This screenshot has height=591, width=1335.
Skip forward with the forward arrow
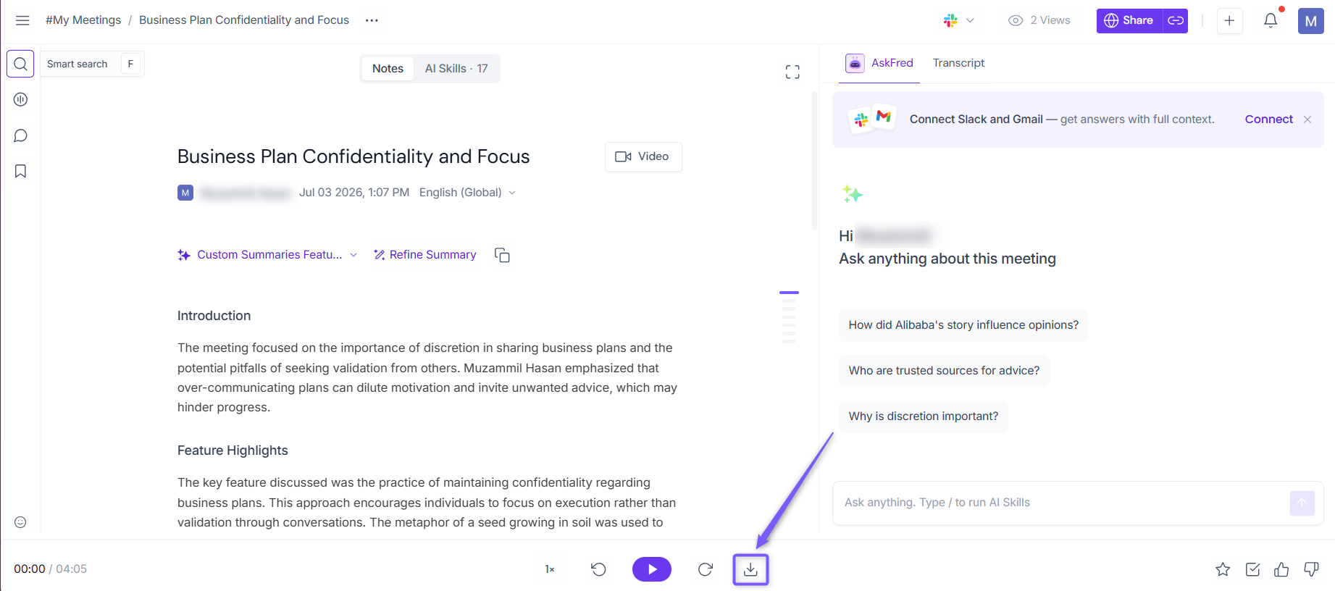click(706, 569)
